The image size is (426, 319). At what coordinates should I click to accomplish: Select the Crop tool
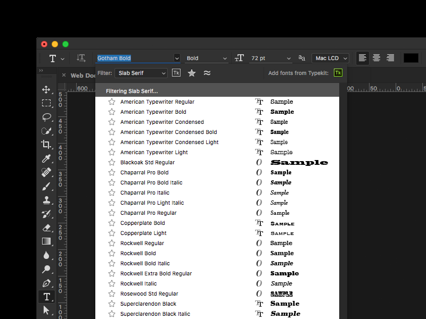click(x=46, y=144)
